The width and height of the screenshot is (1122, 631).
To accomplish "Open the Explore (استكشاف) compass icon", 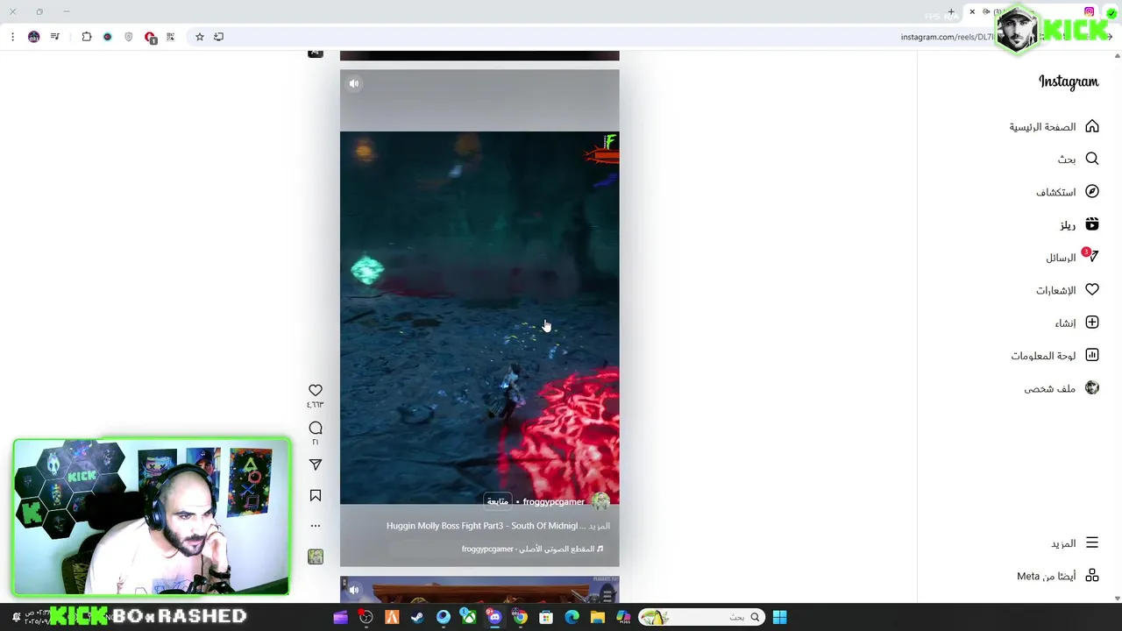I will 1092,191.
